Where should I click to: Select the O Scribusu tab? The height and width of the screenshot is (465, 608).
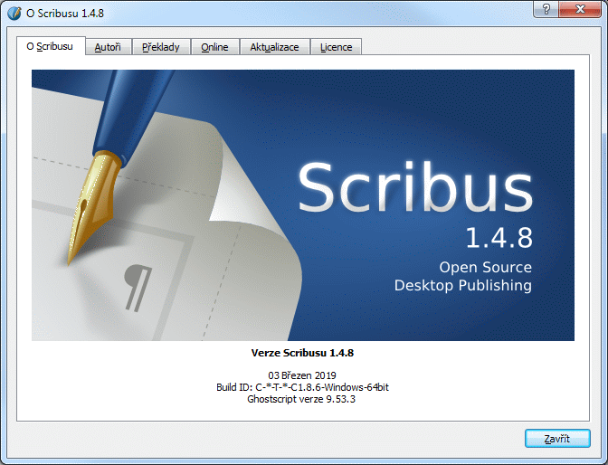point(51,46)
